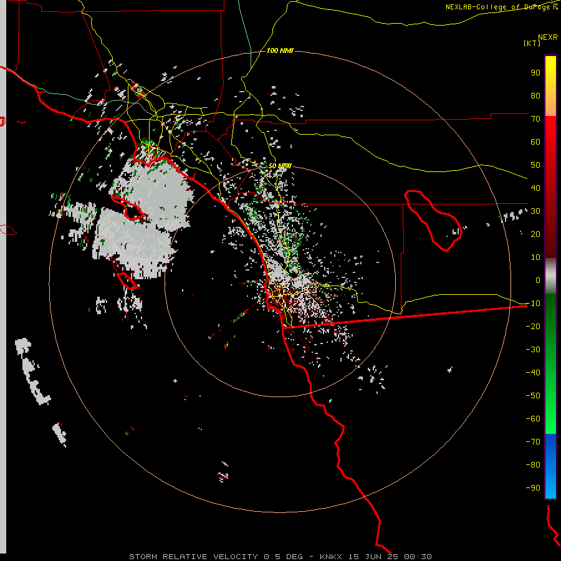Click the -80 value on the velocity scale
Image resolution: width=561 pixels, height=561 pixels.
(533, 465)
